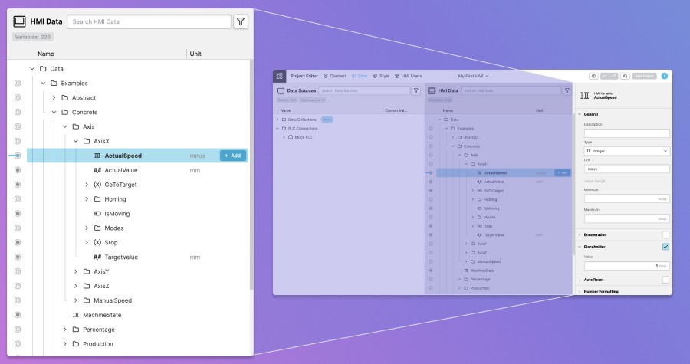Image resolution: width=690 pixels, height=364 pixels.
Task: Enable the Enumeration checkbox
Action: (665, 234)
